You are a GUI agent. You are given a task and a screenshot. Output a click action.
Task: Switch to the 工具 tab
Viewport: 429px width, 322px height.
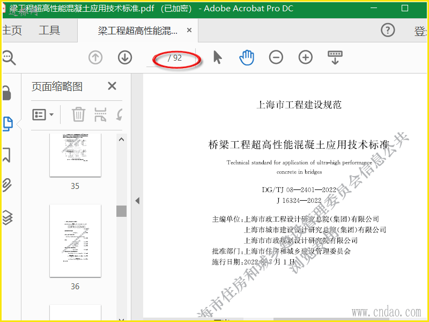tap(49, 31)
